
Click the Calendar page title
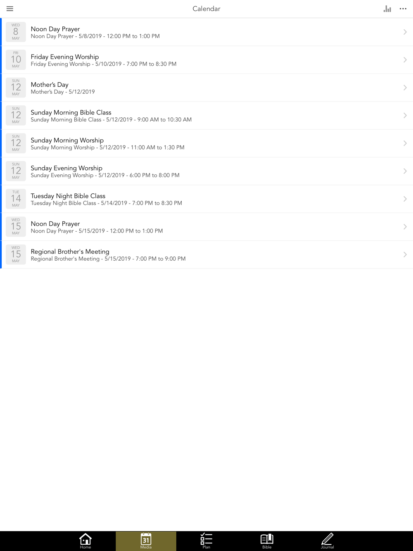[x=206, y=9]
